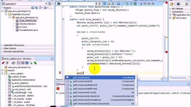191x107 pixels.
Task: Click the refresh icon in the Projects header
Action: point(36,8)
